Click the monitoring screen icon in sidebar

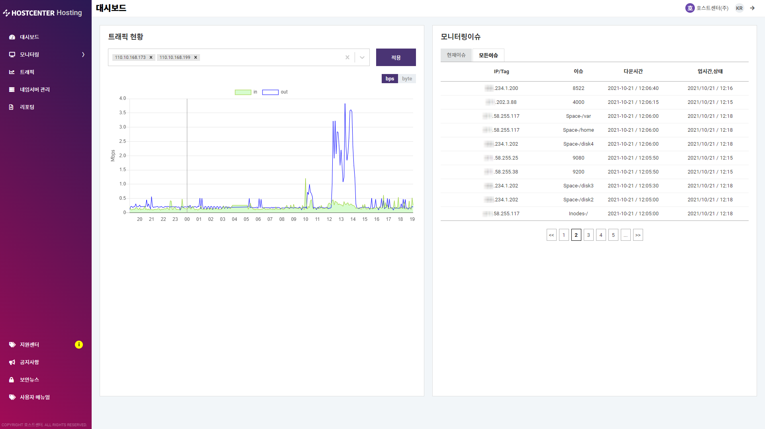tap(12, 55)
